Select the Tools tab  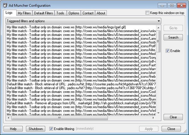click(x=60, y=13)
